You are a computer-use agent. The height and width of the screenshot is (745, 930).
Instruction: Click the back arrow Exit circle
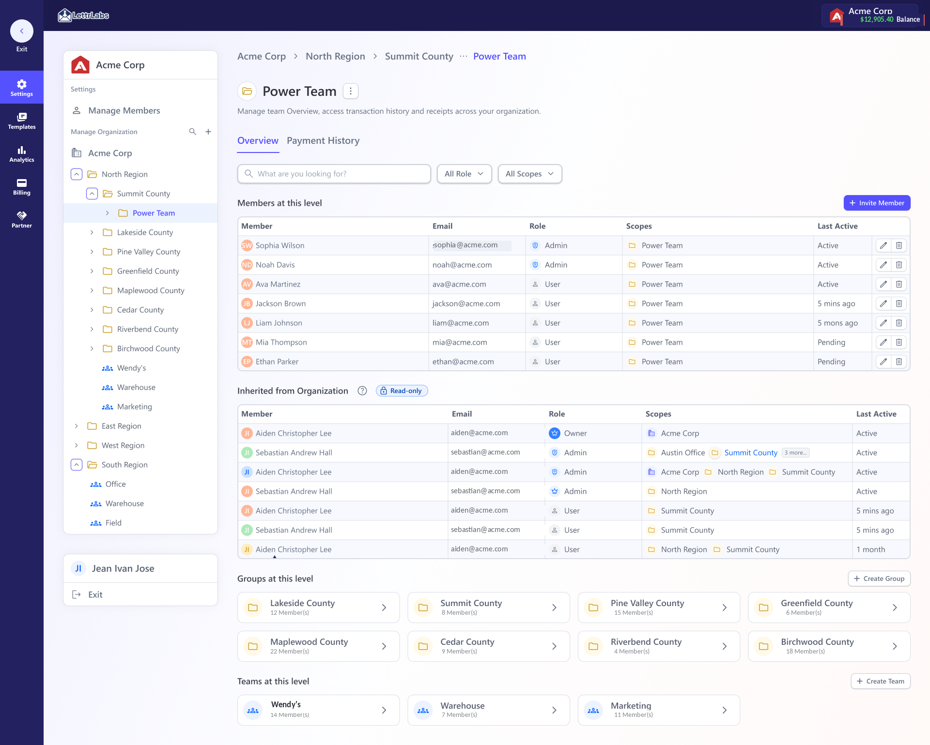pyautogui.click(x=21, y=31)
